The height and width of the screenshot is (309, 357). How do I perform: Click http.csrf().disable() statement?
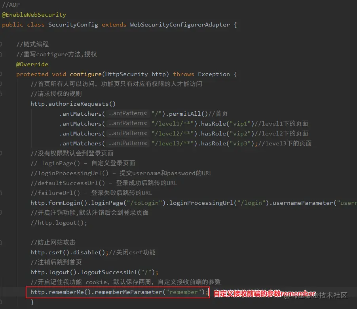point(69,252)
